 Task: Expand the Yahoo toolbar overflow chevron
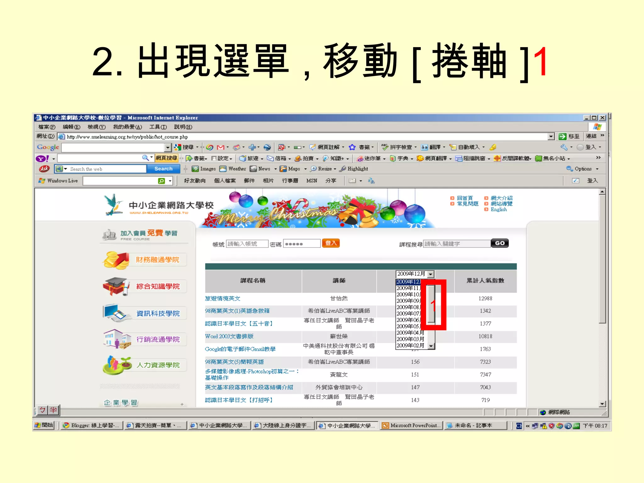[598, 158]
